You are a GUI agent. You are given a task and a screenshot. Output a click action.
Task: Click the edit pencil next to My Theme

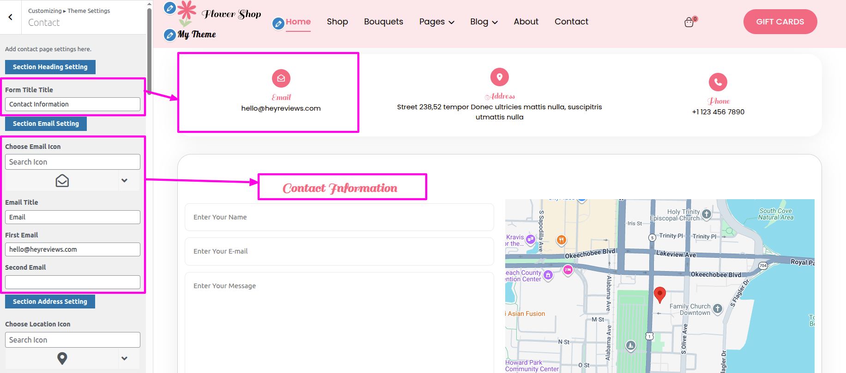click(x=170, y=35)
